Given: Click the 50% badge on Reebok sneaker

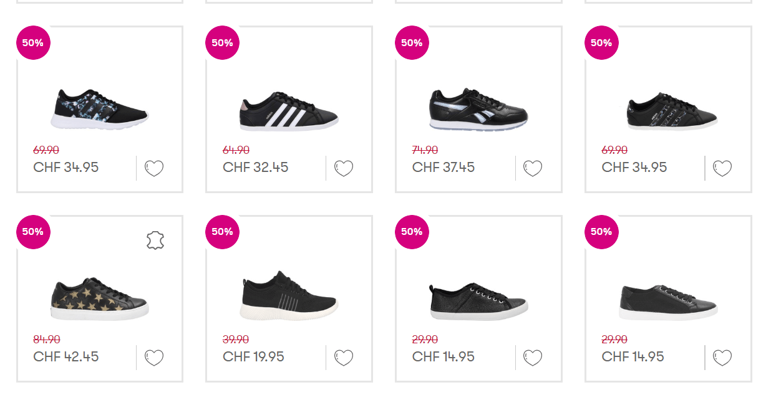Looking at the screenshot, I should [x=412, y=43].
